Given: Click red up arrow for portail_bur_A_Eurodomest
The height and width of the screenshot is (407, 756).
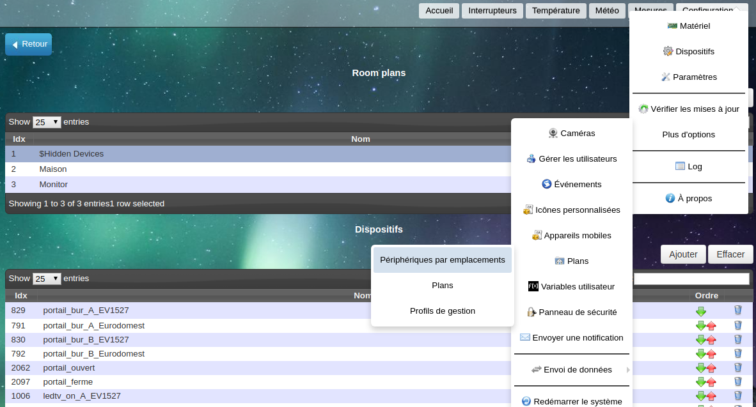Looking at the screenshot, I should click(711, 326).
